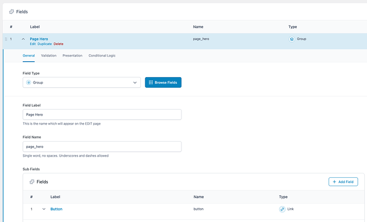Expand the Button sub field row
This screenshot has height=222, width=367.
(44, 209)
